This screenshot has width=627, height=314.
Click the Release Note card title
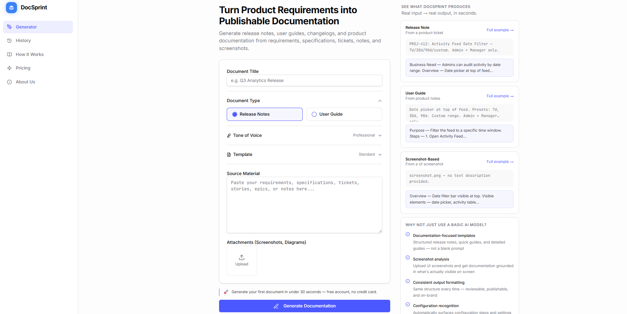[x=417, y=27]
